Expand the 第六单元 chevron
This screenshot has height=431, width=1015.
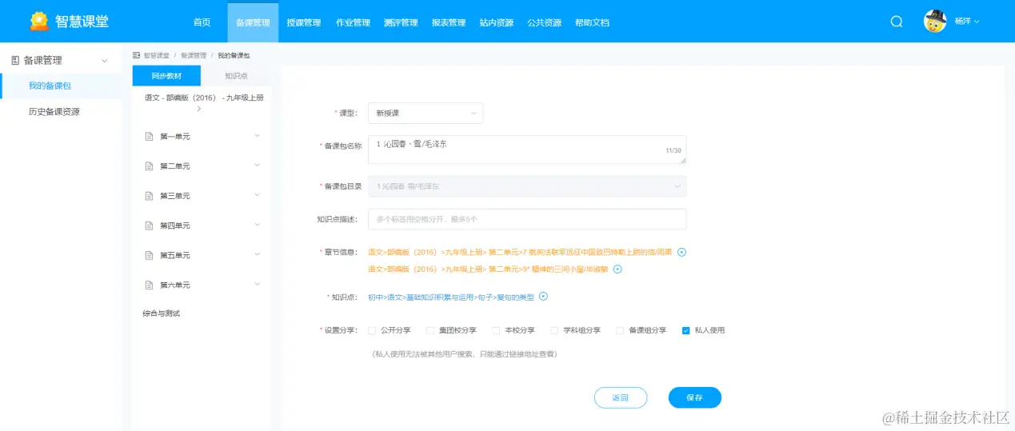click(257, 284)
